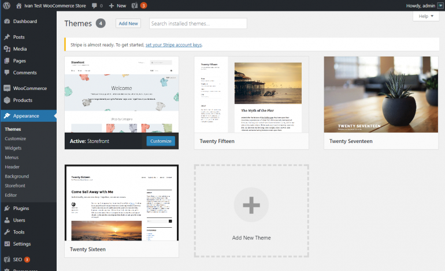Click the Add New themes button
The height and width of the screenshot is (271, 445).
coord(128,24)
